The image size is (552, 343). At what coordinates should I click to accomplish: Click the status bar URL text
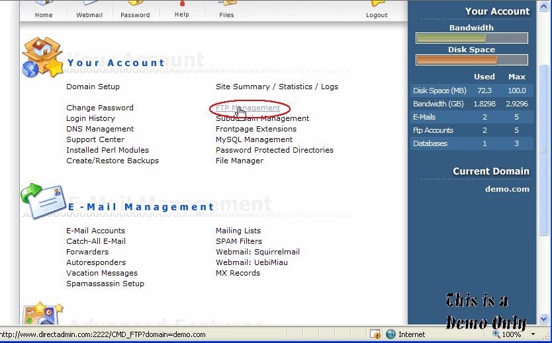[x=103, y=334]
